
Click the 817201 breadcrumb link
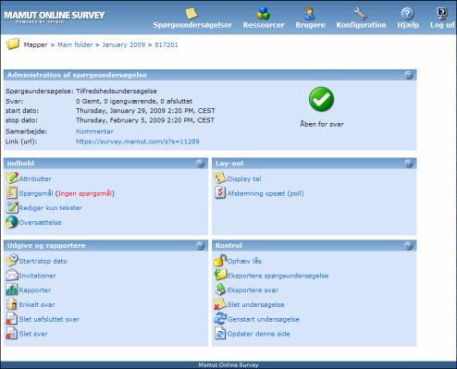click(167, 44)
